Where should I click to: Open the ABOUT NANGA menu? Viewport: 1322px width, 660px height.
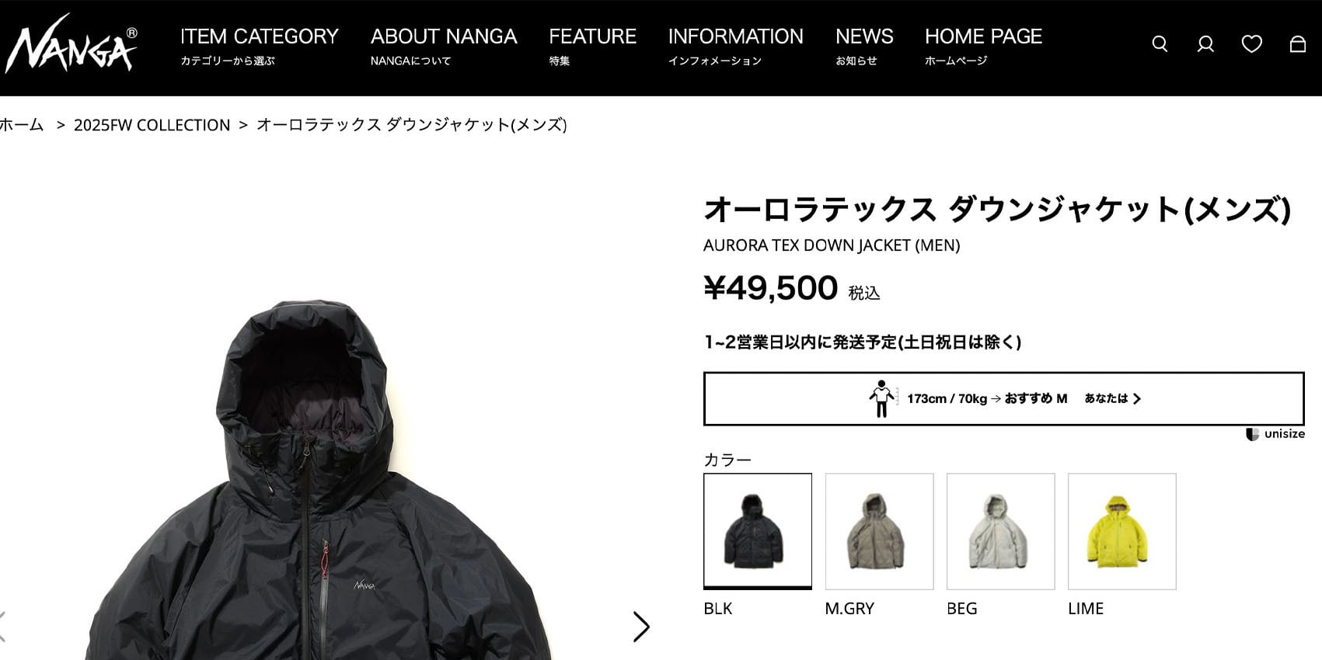tap(444, 46)
